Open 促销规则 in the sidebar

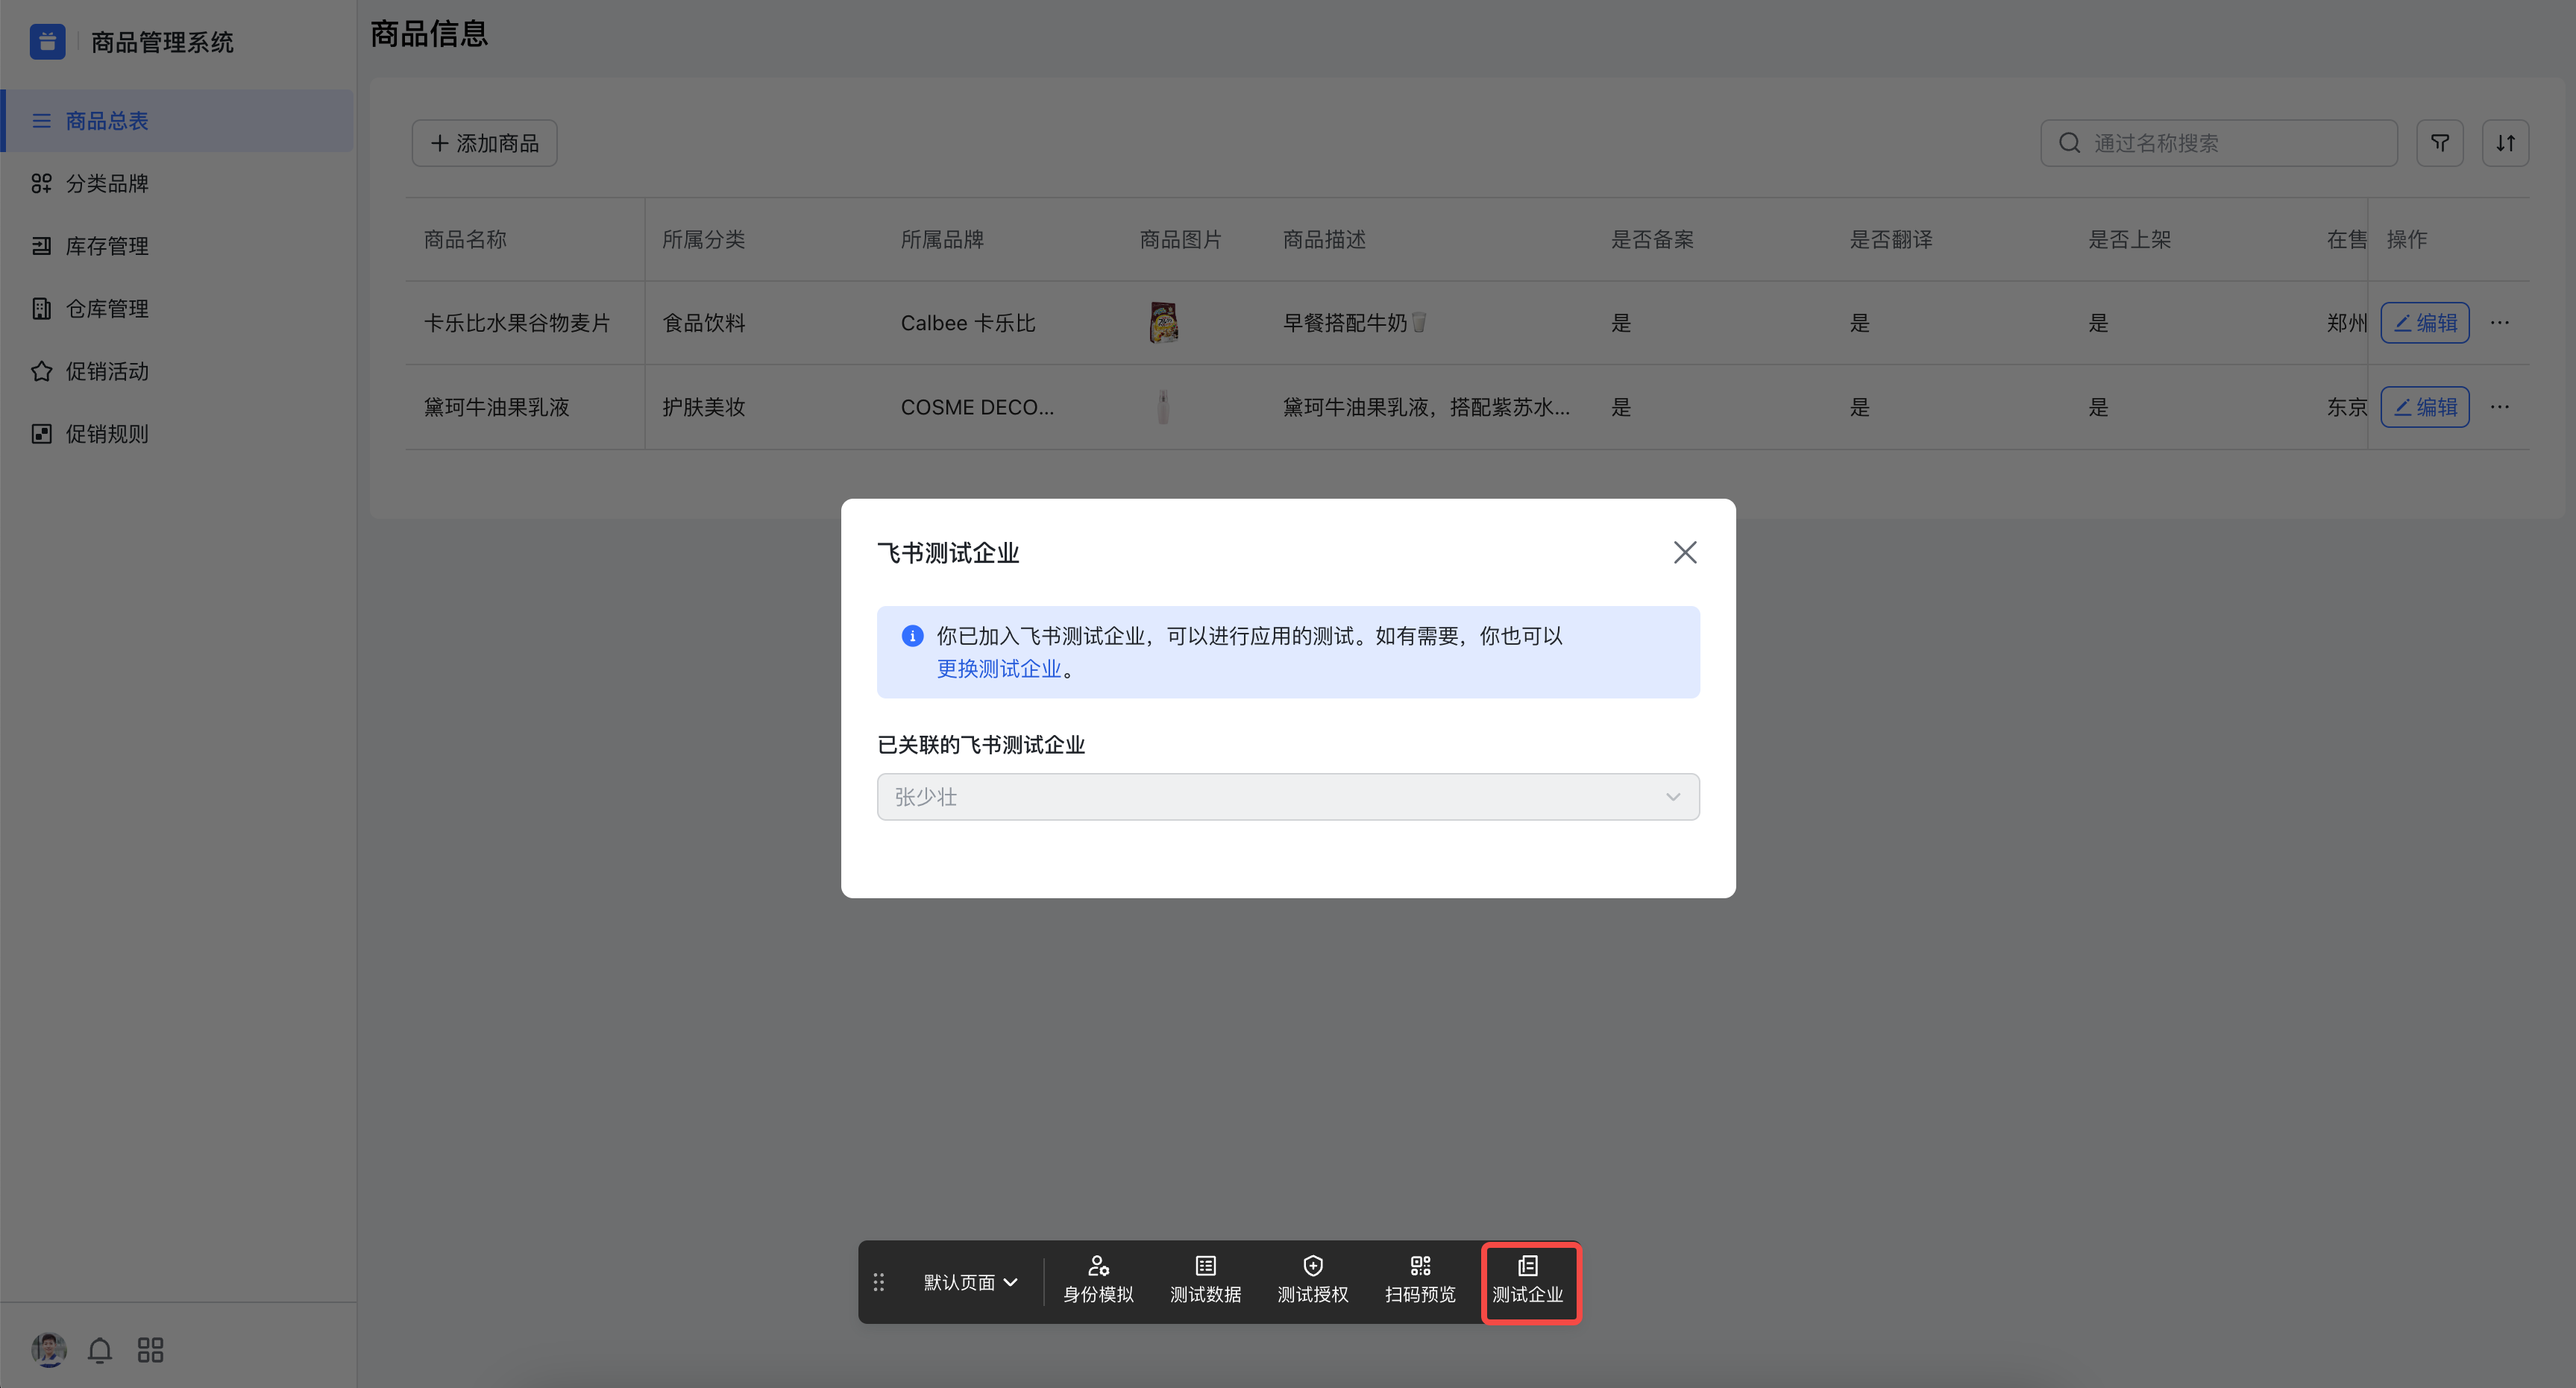tap(178, 434)
